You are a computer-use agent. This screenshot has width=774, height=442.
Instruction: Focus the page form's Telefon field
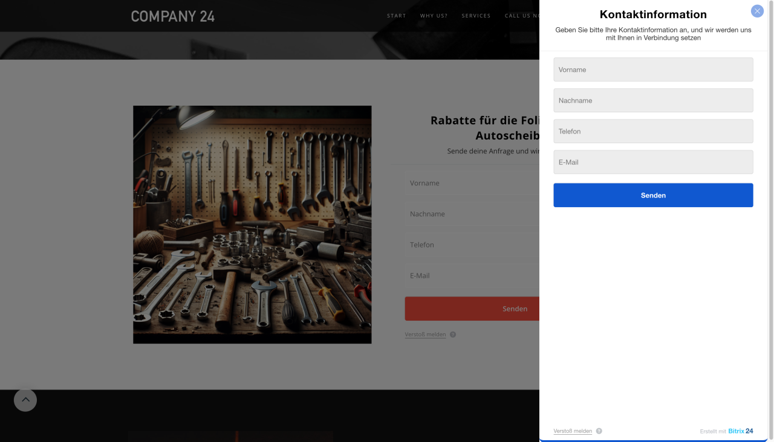[472, 245]
